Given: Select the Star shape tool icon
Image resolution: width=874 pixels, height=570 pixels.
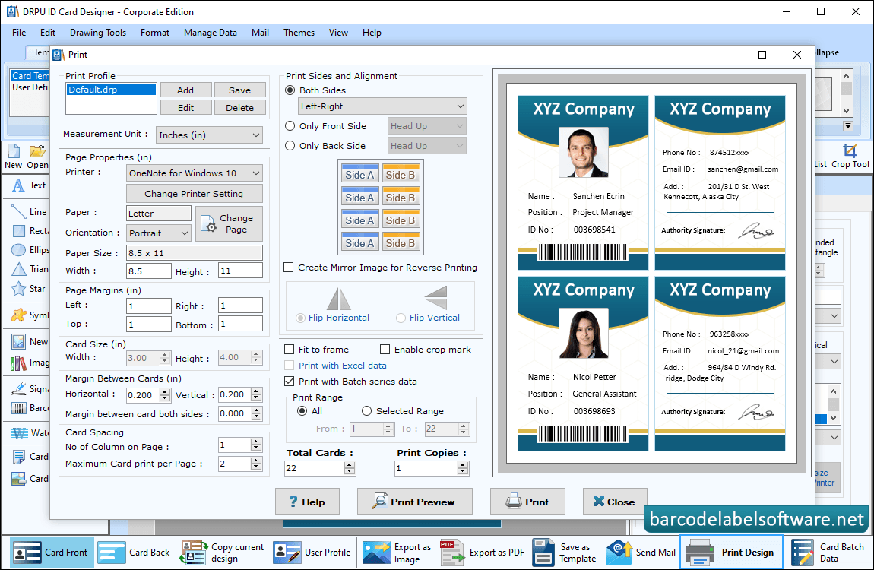Looking at the screenshot, I should pyautogui.click(x=19, y=289).
